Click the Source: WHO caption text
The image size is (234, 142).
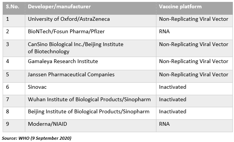click(37, 138)
